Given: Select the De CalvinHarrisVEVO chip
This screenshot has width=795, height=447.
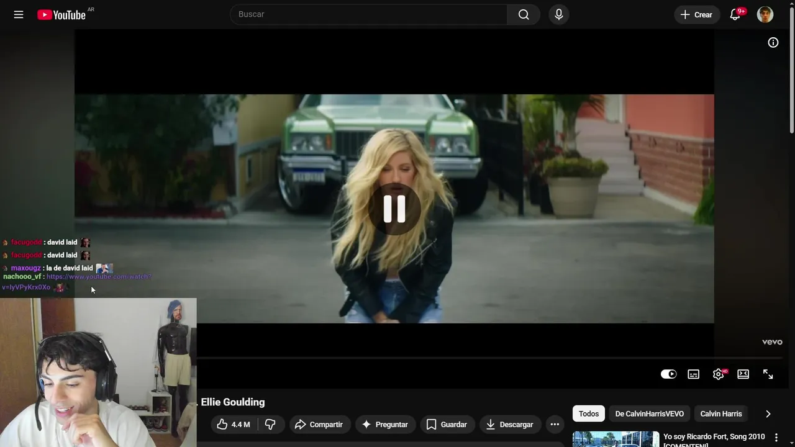Looking at the screenshot, I should click(650, 413).
